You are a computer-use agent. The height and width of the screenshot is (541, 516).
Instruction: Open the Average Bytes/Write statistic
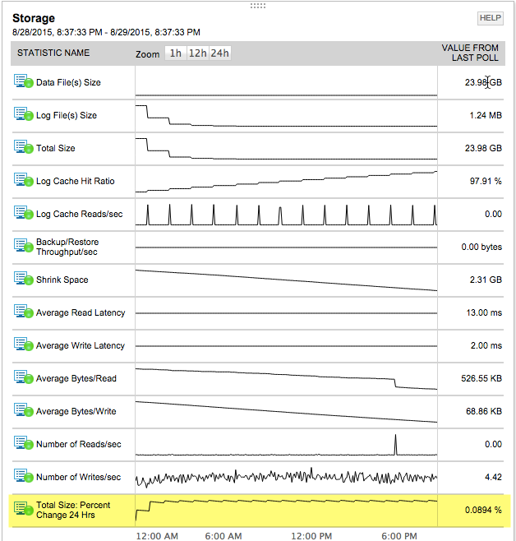pos(76,411)
